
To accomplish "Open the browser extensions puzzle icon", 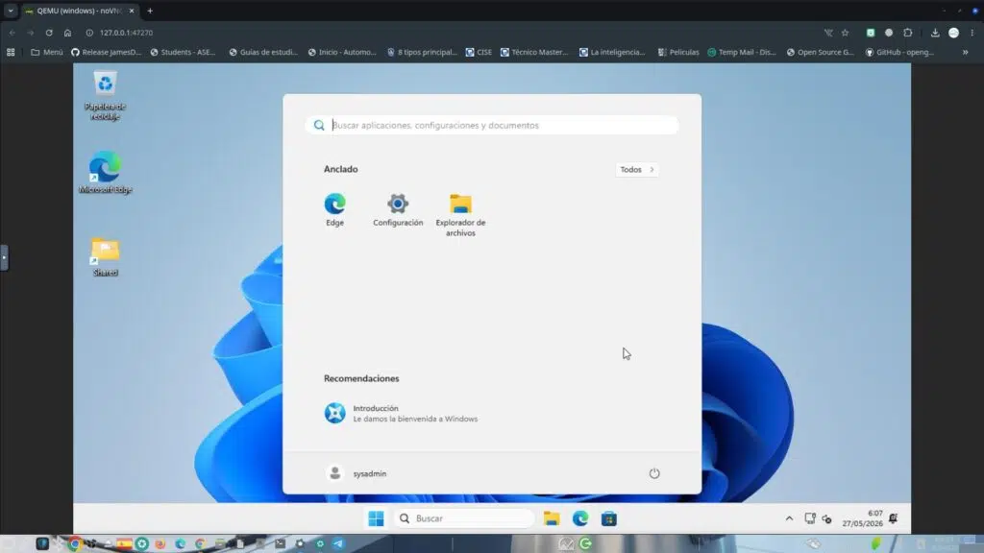I will pos(907,33).
